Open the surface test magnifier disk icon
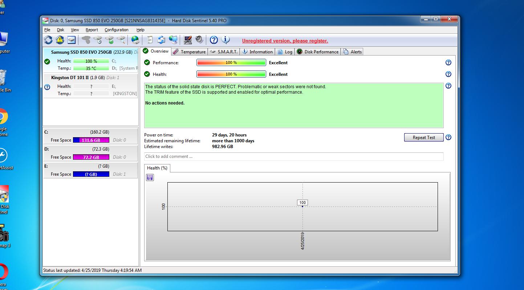 click(x=121, y=40)
